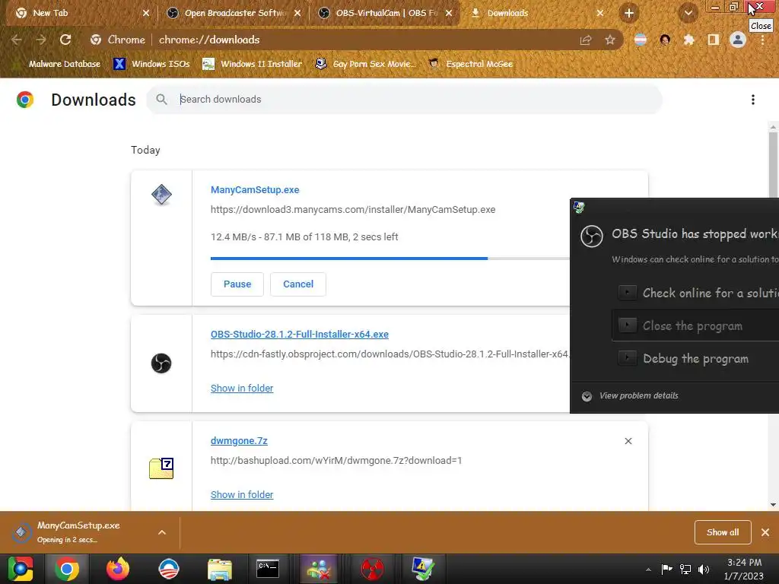Open the Command Prompt taskbar icon
Image resolution: width=779 pixels, height=584 pixels.
[268, 569]
